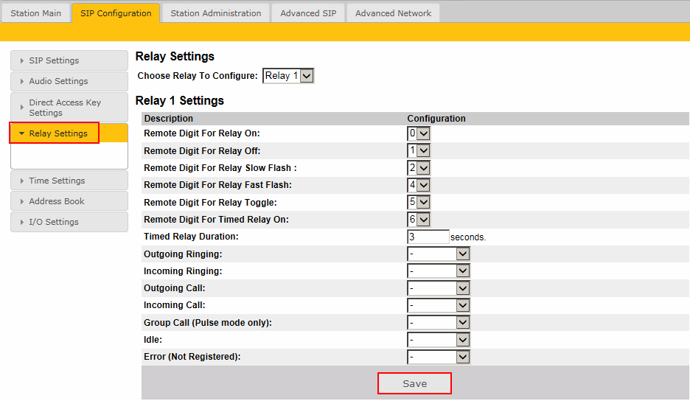Screen dimensions: 690x401
Task: Open Address Book section
Action: pyautogui.click(x=69, y=201)
